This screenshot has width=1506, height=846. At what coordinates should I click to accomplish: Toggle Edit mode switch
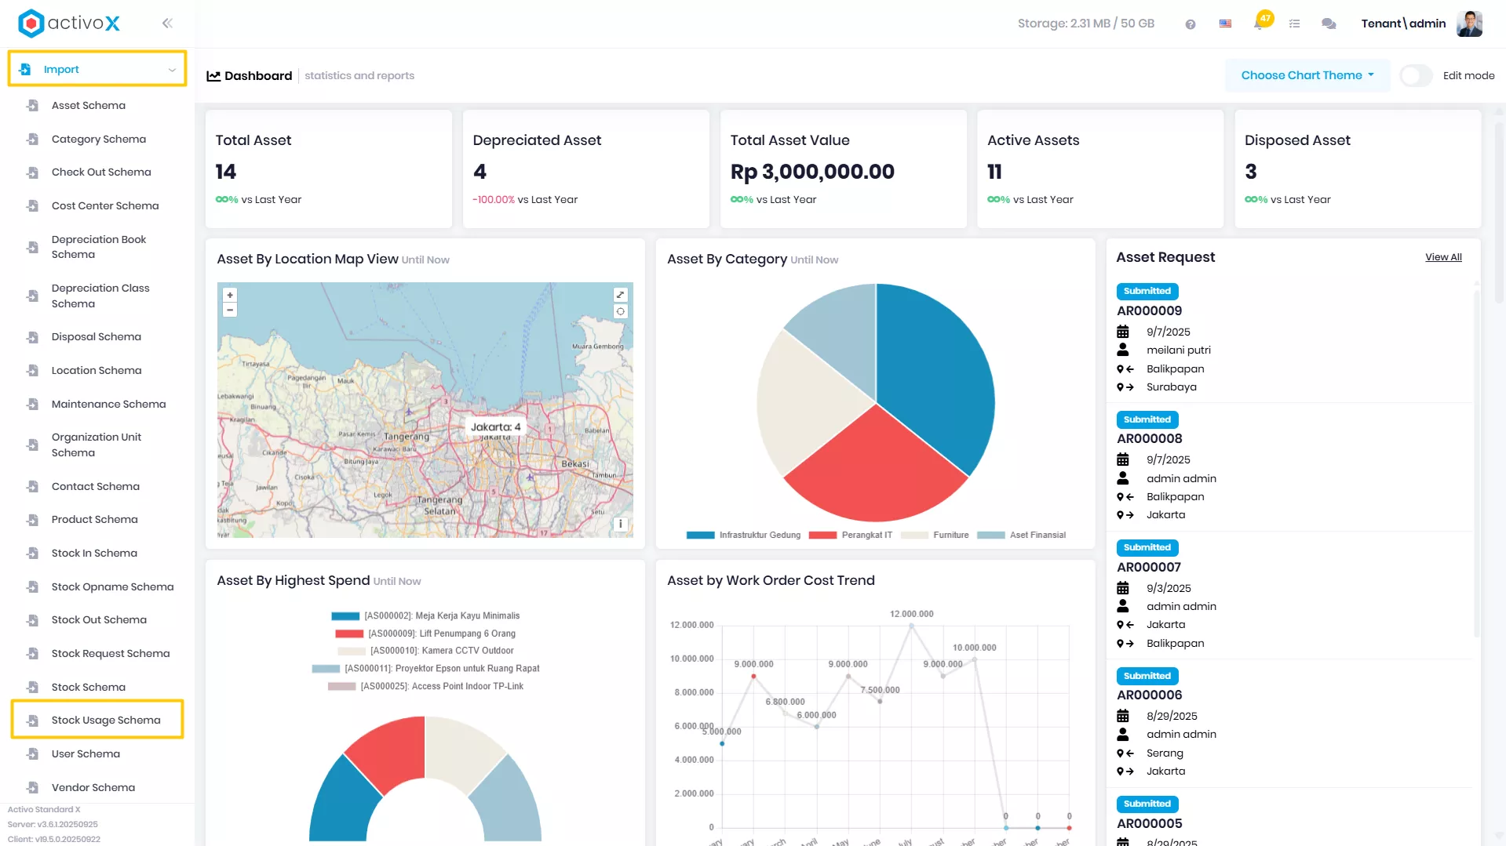point(1417,76)
